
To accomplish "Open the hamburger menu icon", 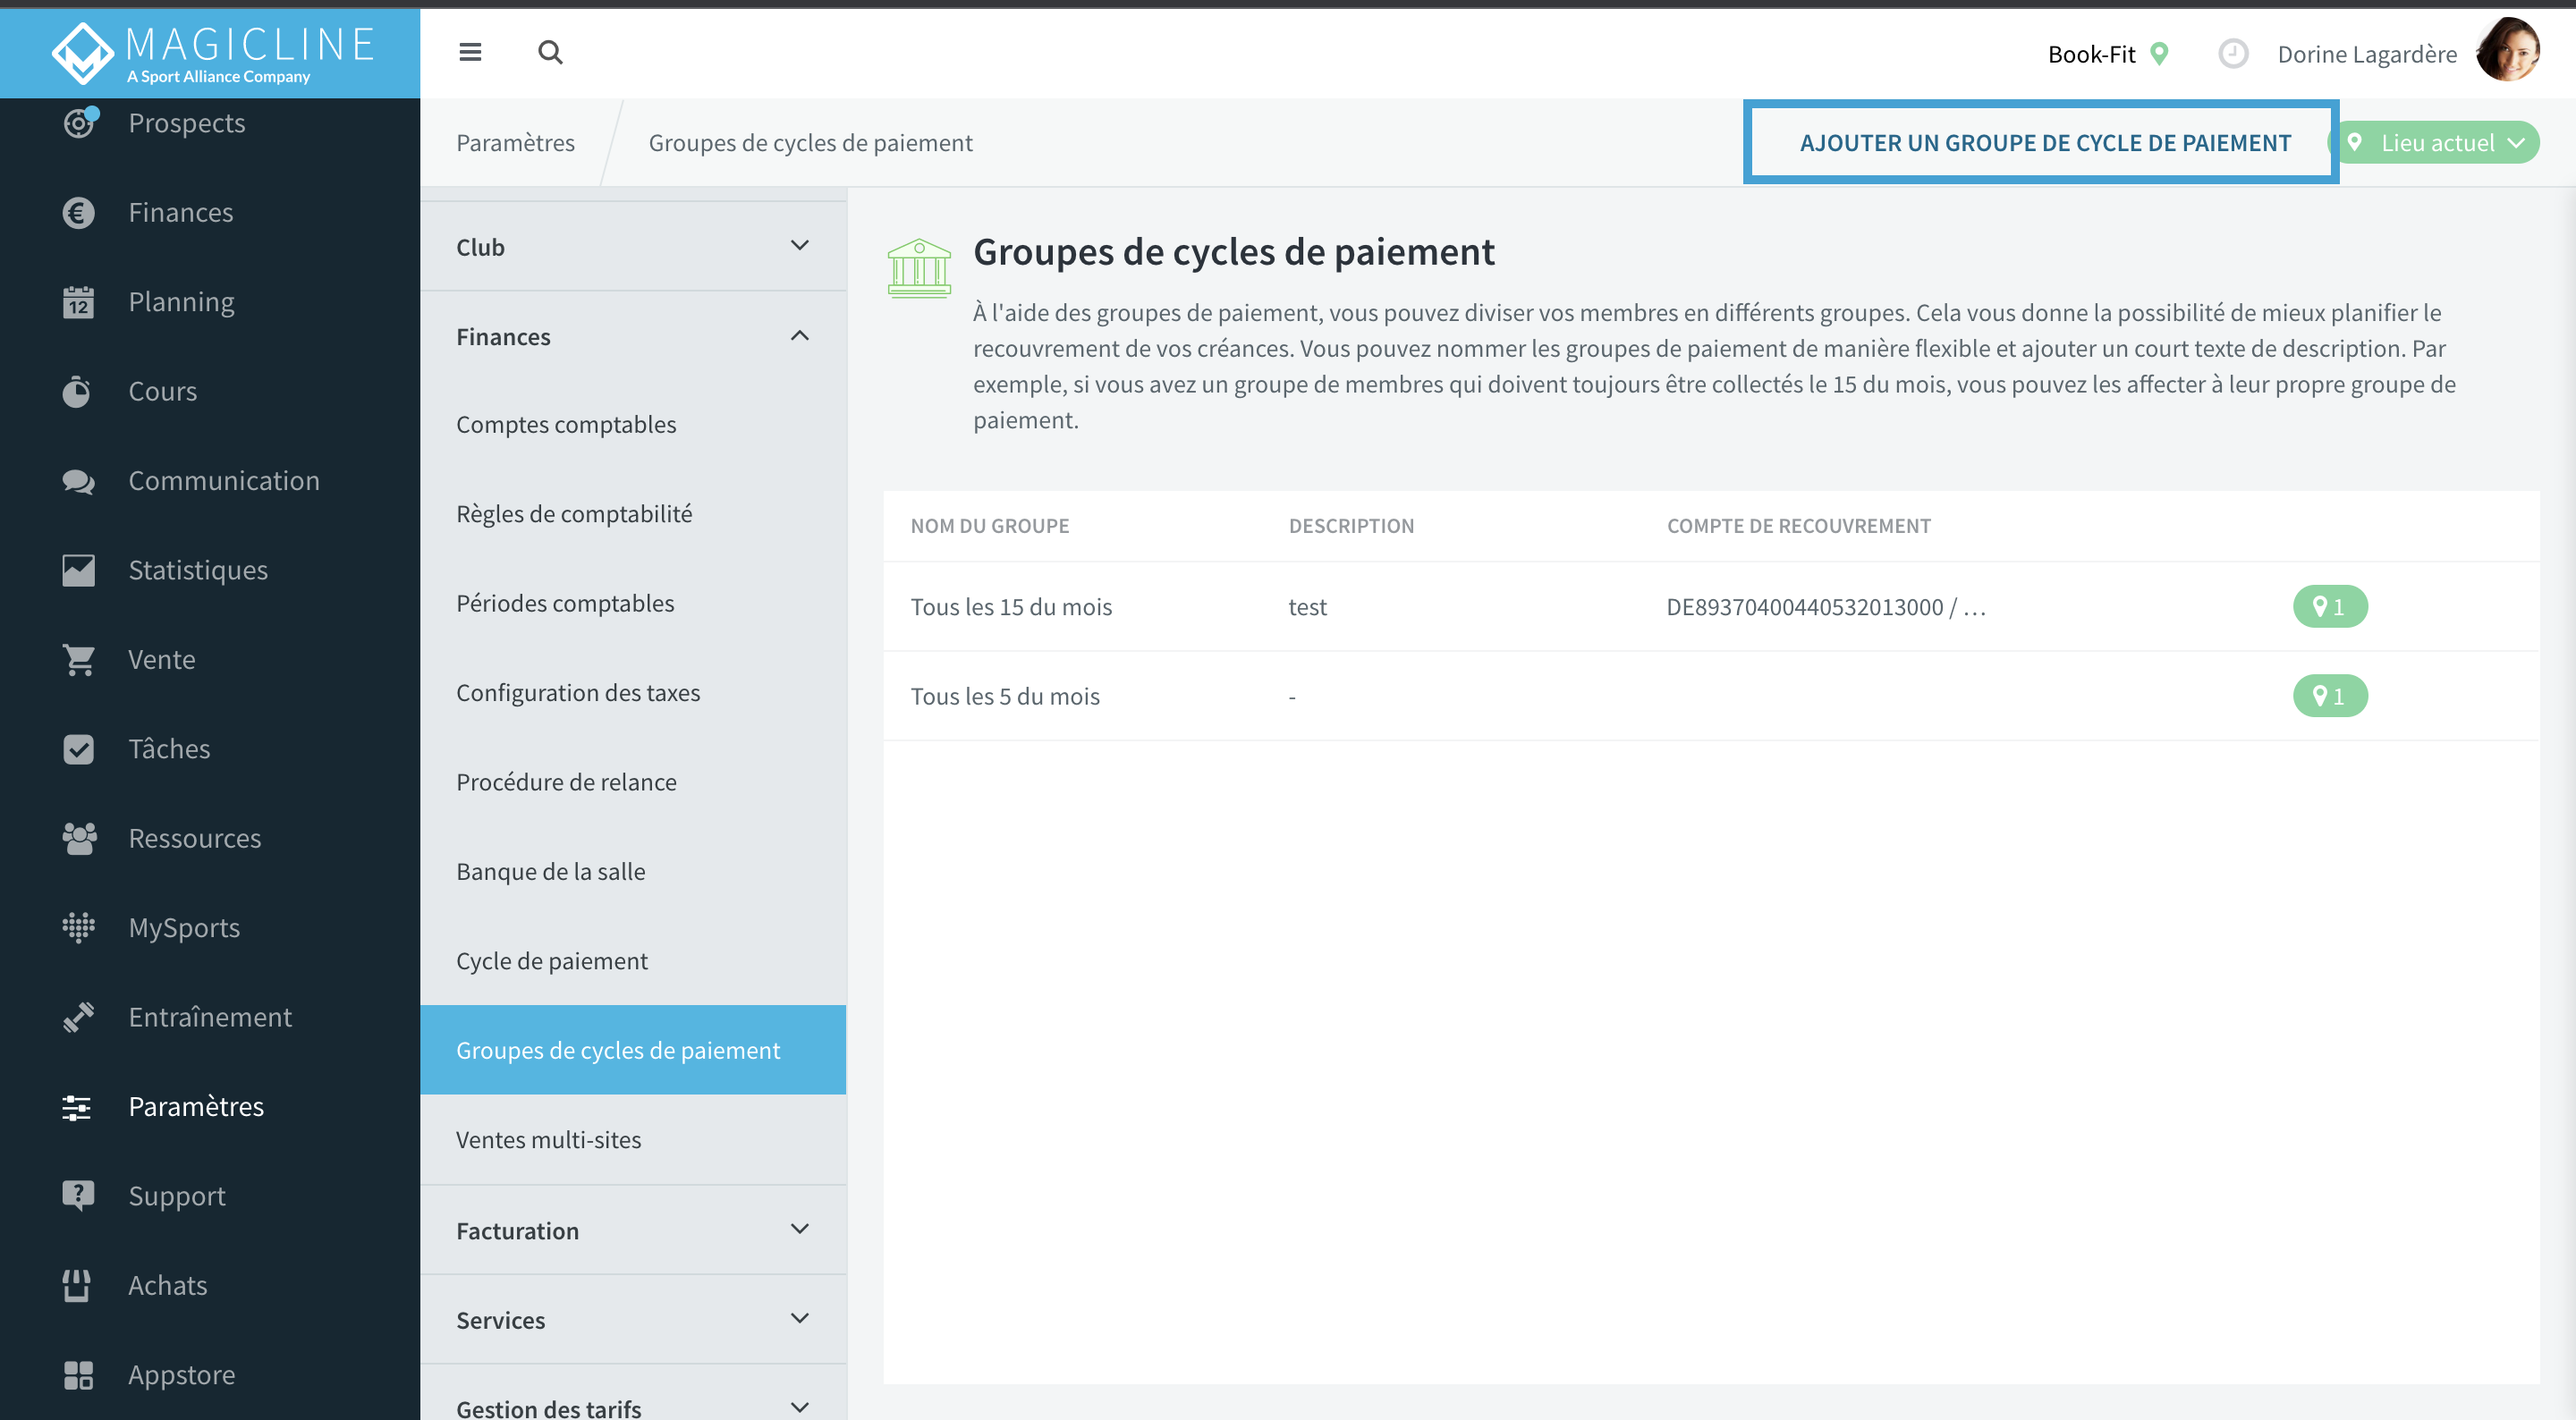I will click(x=470, y=52).
